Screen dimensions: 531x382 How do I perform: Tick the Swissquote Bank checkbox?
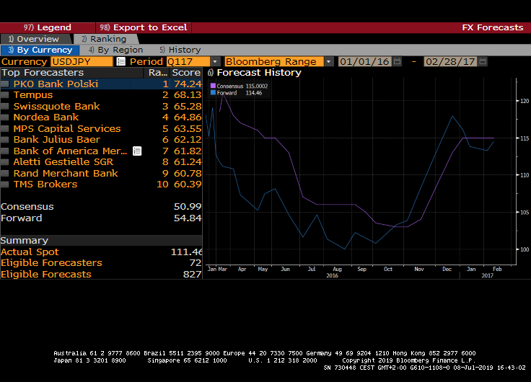point(6,107)
